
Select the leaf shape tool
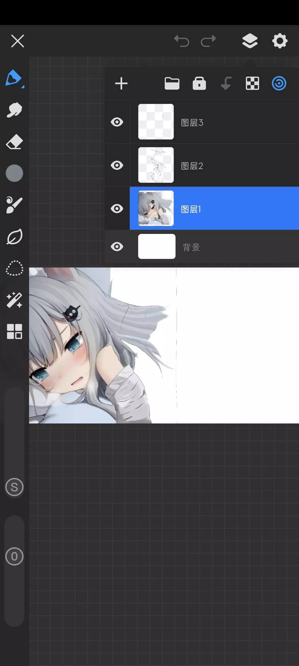14,237
